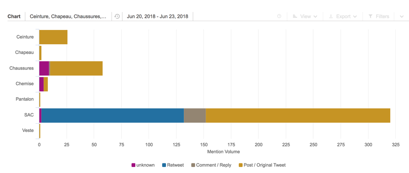
Task: Open the View dropdown arrow
Action: point(316,16)
